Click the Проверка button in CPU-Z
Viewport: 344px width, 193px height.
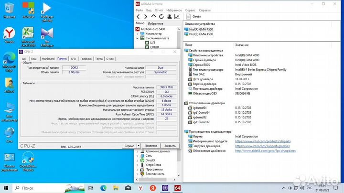coord(151,146)
